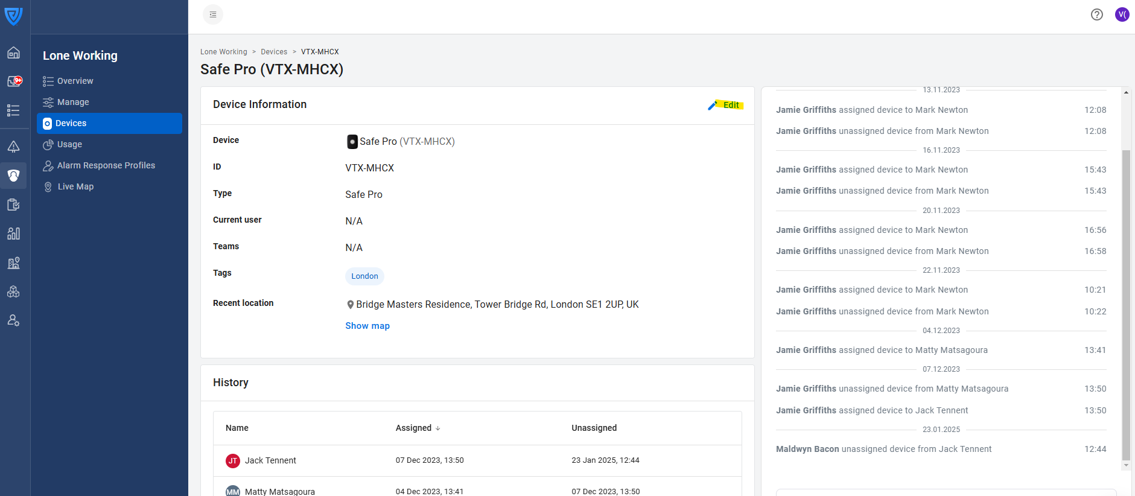1135x496 pixels.
Task: Click the London tag chip
Action: tap(364, 276)
